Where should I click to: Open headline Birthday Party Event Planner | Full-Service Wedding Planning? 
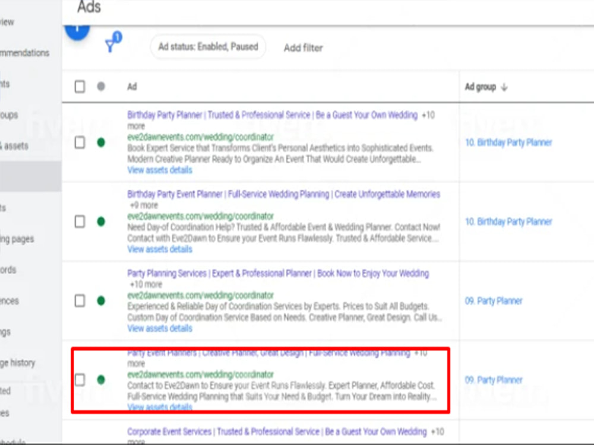tap(283, 194)
